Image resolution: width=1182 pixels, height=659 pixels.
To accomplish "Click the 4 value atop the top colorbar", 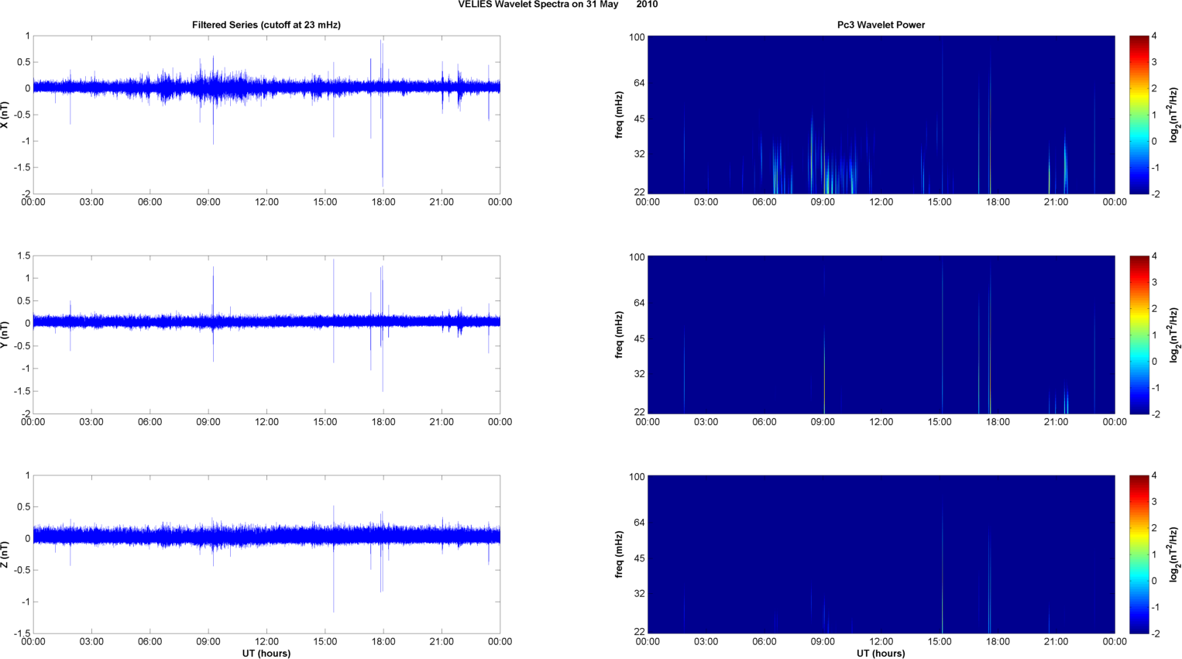I will point(1154,36).
